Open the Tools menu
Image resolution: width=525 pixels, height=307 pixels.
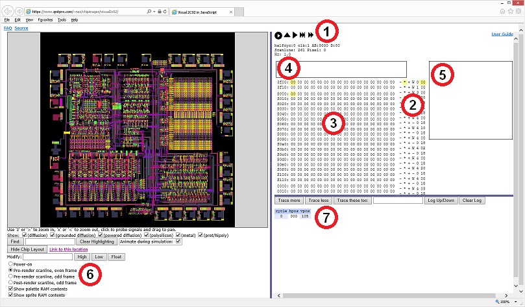(x=62, y=19)
